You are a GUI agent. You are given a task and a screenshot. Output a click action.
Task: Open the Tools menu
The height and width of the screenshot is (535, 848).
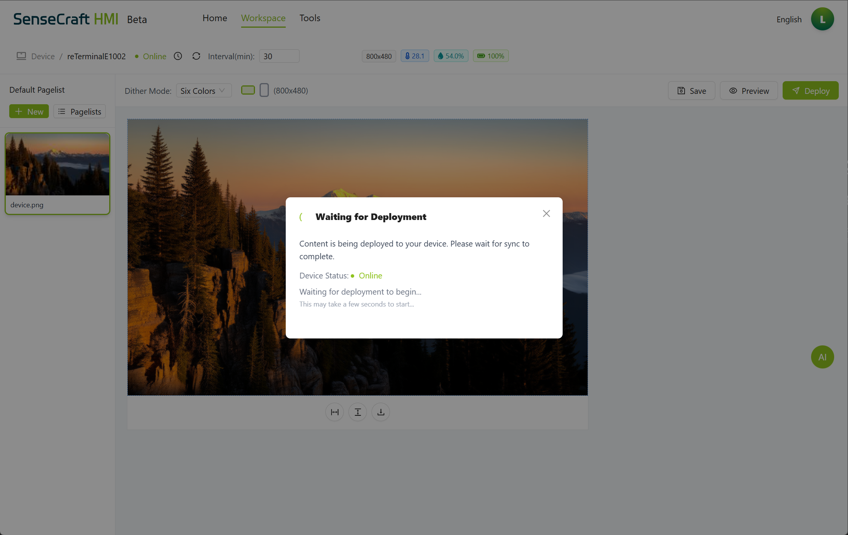310,18
